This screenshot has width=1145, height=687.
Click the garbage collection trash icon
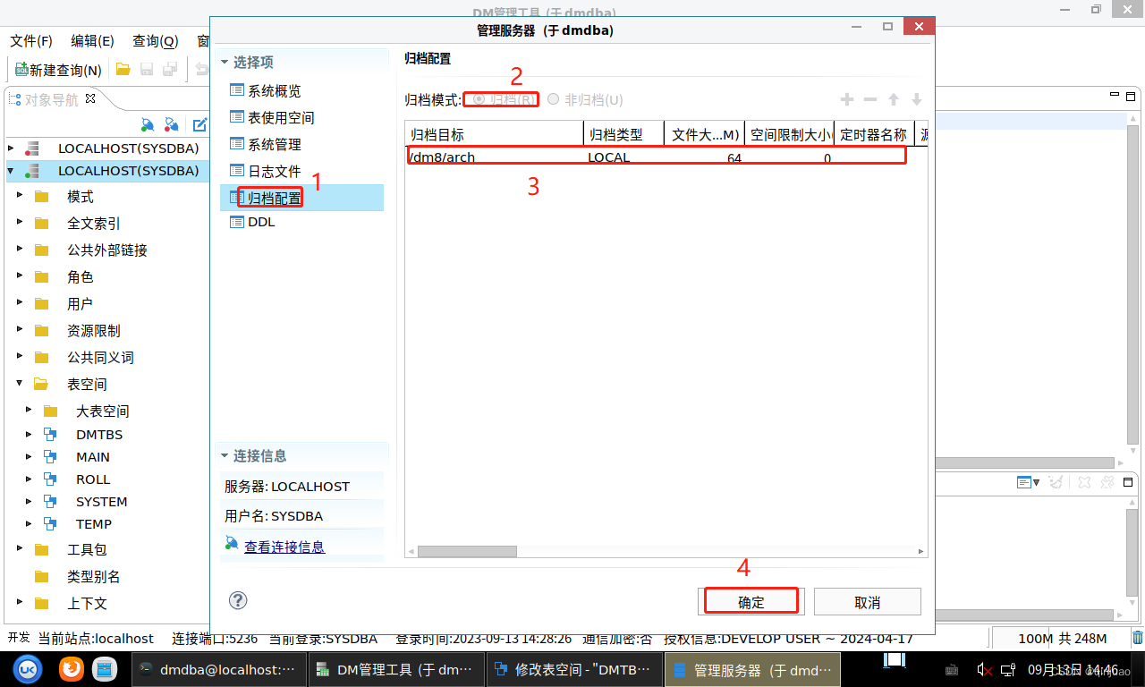pyautogui.click(x=1137, y=638)
